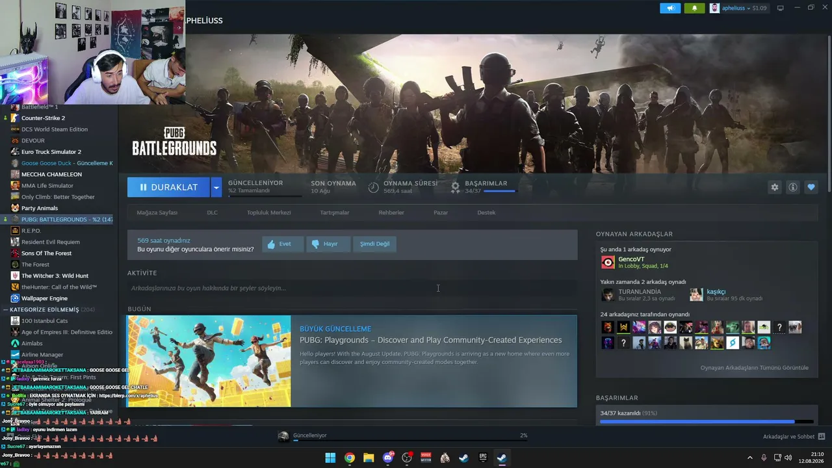Image resolution: width=832 pixels, height=468 pixels.
Task: Select Sons Of The Forest
Action: (47, 253)
